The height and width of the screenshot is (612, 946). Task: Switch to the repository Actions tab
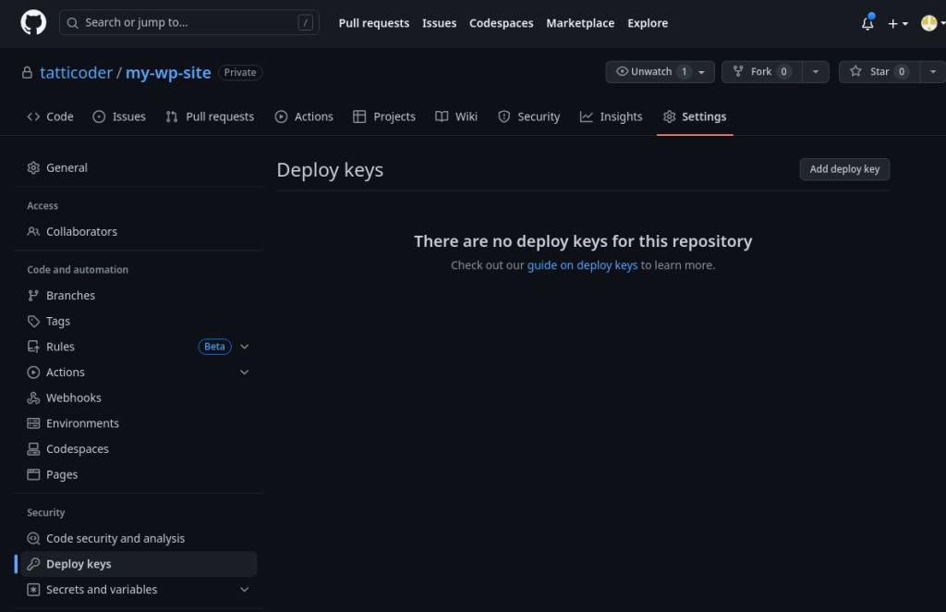point(304,116)
